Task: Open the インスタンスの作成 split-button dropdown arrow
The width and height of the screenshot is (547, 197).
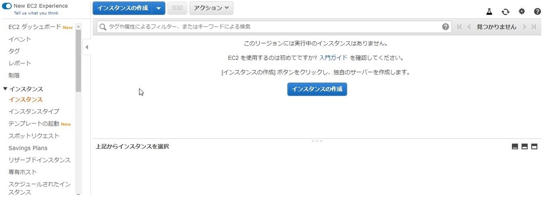Action: click(158, 8)
